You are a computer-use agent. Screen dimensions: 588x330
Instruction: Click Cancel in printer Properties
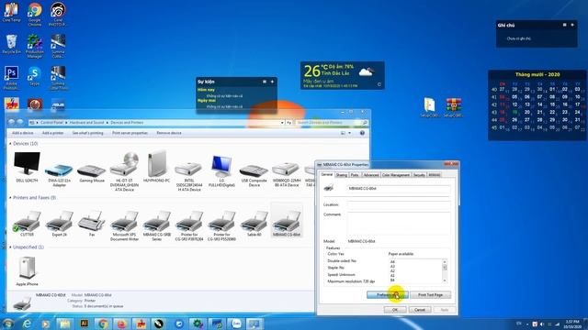click(420, 310)
